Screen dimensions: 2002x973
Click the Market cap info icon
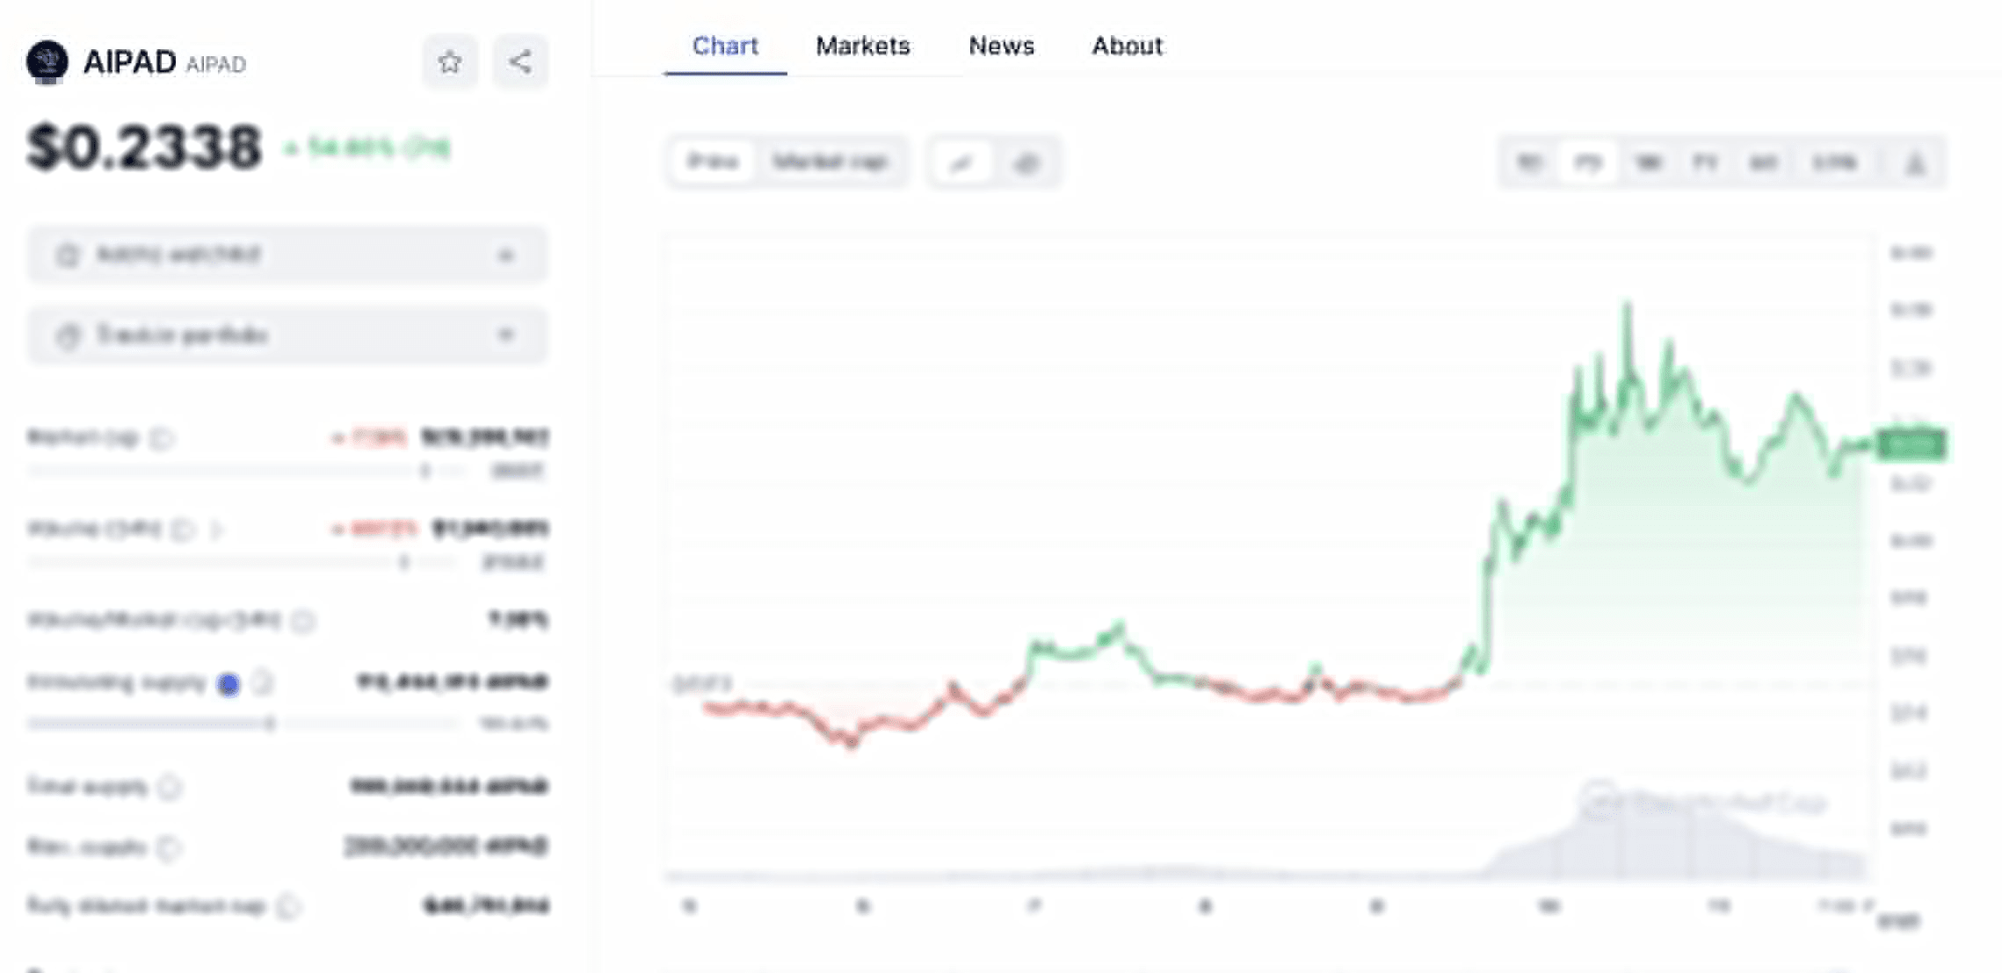coord(163,437)
